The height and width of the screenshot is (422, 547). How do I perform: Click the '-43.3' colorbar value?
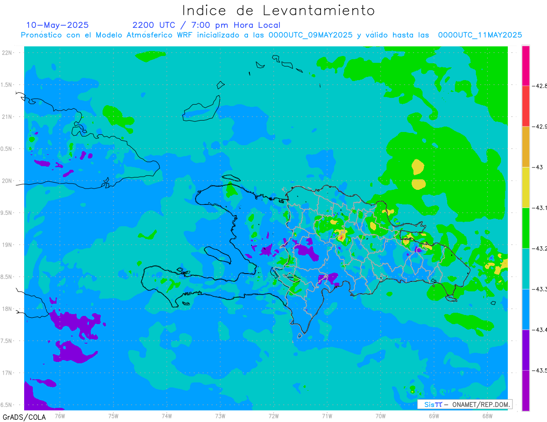tap(540, 289)
